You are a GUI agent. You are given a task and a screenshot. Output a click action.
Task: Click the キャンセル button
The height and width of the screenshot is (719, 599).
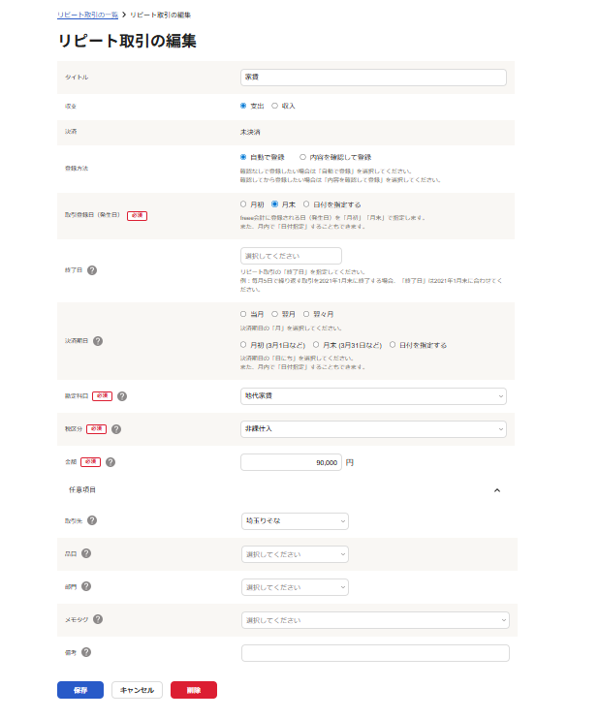[137, 690]
